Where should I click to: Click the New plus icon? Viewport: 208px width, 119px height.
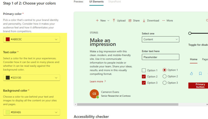[x=97, y=20]
